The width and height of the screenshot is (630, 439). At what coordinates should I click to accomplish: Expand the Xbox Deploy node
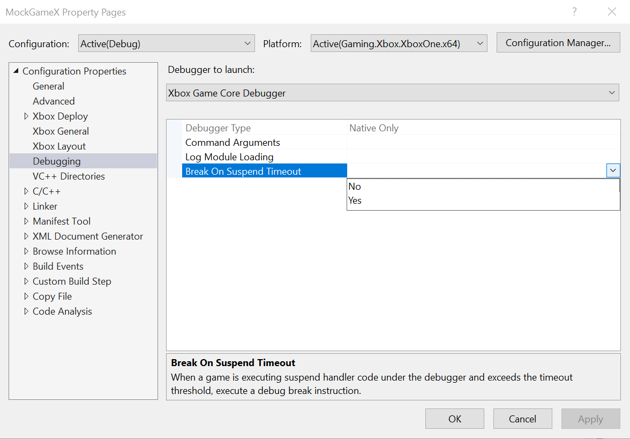pyautogui.click(x=26, y=116)
